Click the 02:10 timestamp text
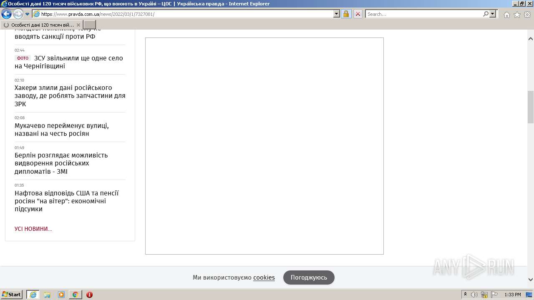 20,80
